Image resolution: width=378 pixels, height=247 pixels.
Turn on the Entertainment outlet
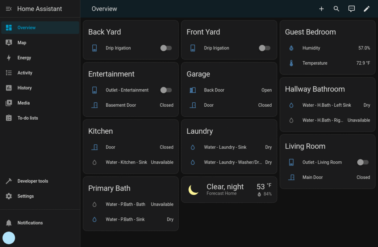tap(166, 90)
